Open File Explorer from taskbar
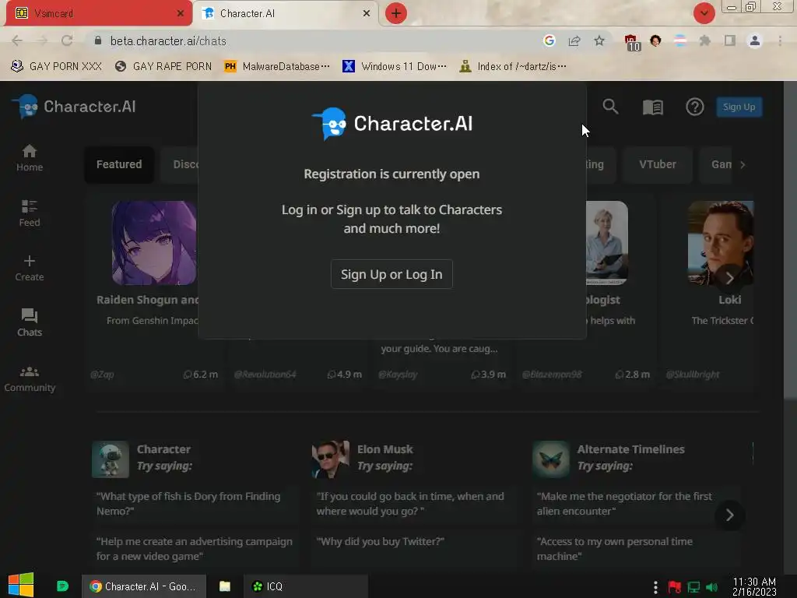 [x=225, y=586]
